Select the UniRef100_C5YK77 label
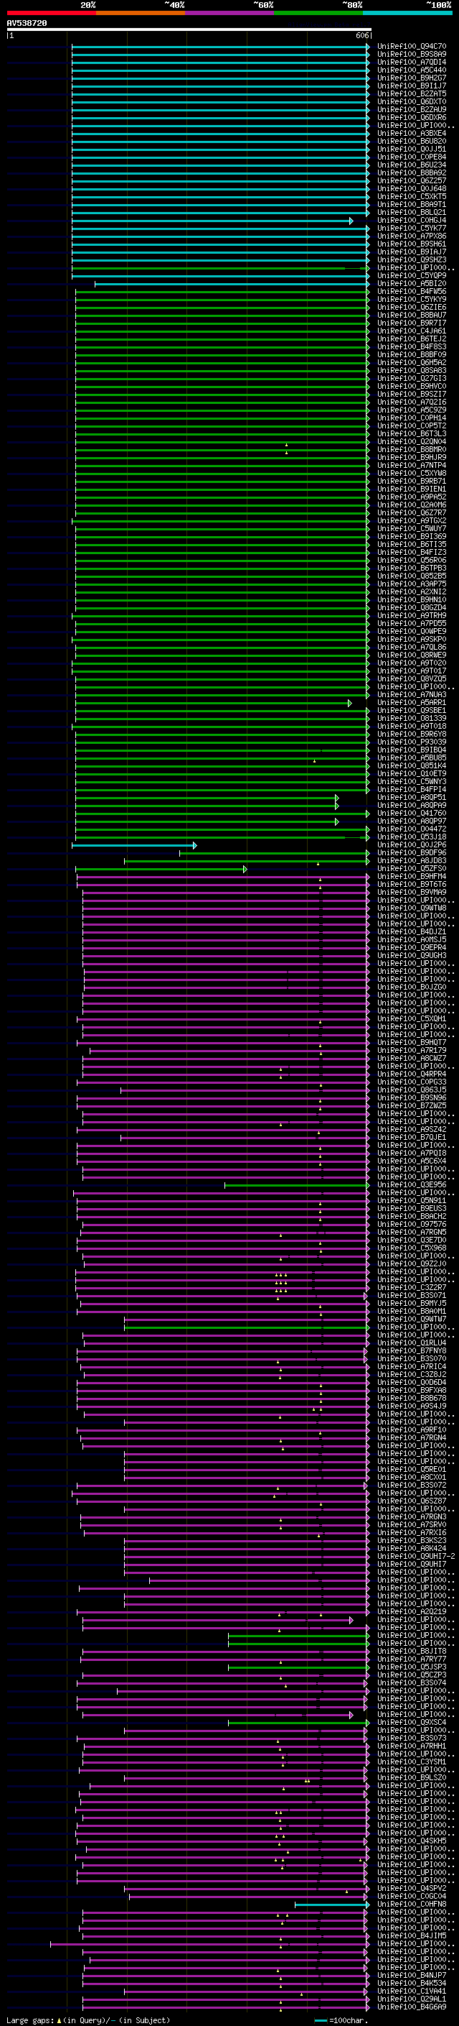The width and height of the screenshot is (459, 2026). coord(412,228)
